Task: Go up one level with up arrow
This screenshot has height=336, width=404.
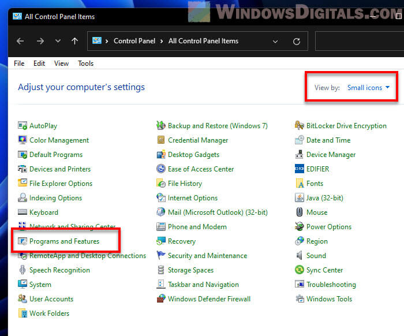Action: [74, 41]
